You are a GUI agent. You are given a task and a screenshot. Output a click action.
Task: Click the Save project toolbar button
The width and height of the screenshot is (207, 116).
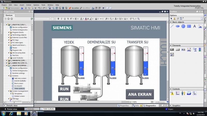click(x=14, y=8)
